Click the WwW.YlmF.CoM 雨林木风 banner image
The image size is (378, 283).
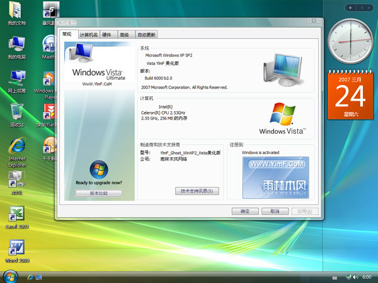[275, 177]
